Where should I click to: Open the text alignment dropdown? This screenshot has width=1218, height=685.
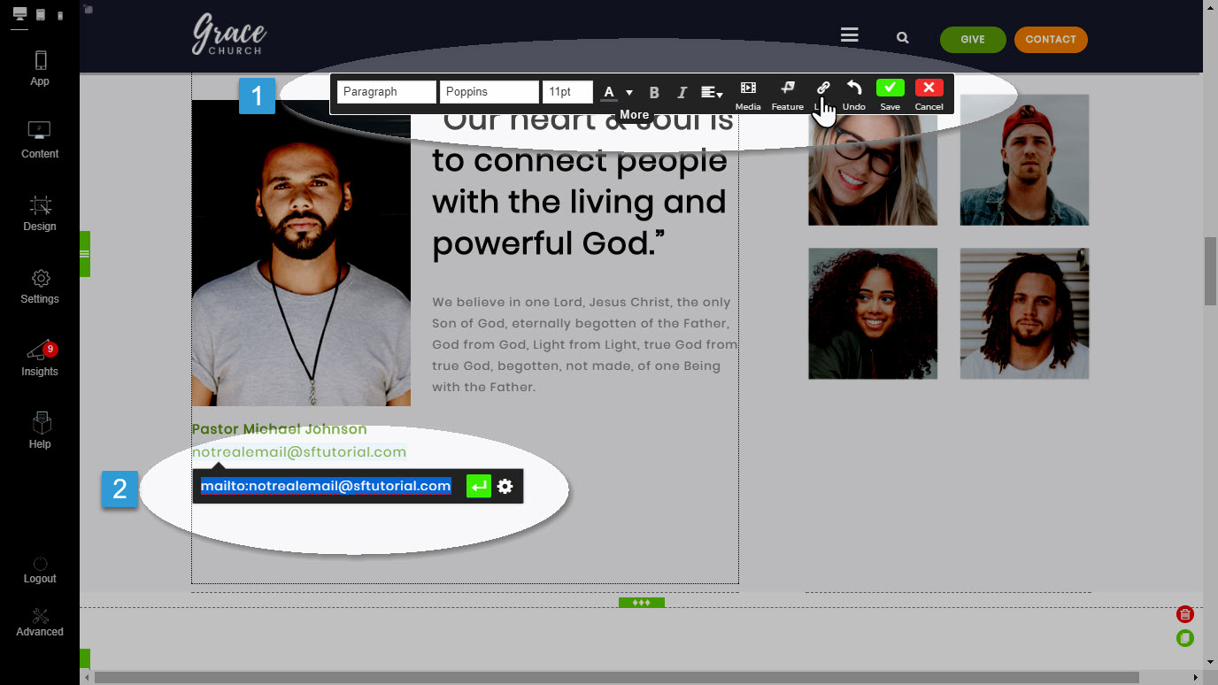[x=712, y=92]
